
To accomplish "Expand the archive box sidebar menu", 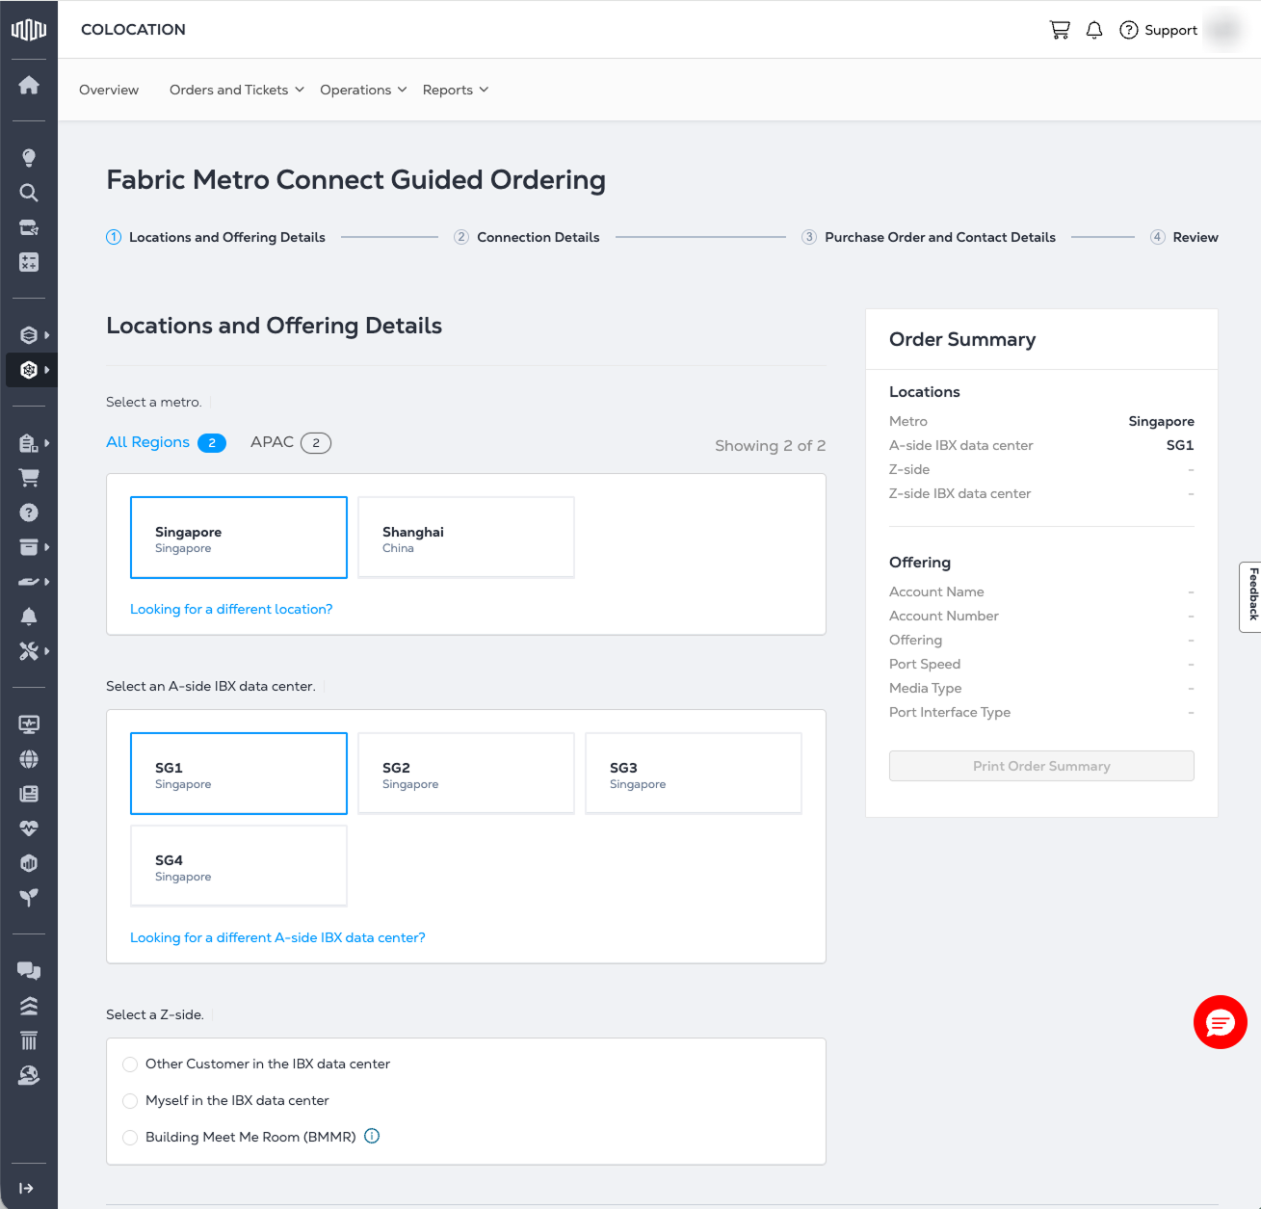I will click(33, 547).
